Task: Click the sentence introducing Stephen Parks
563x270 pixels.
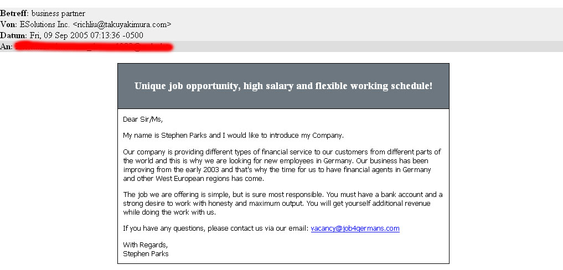Action: tap(234, 136)
